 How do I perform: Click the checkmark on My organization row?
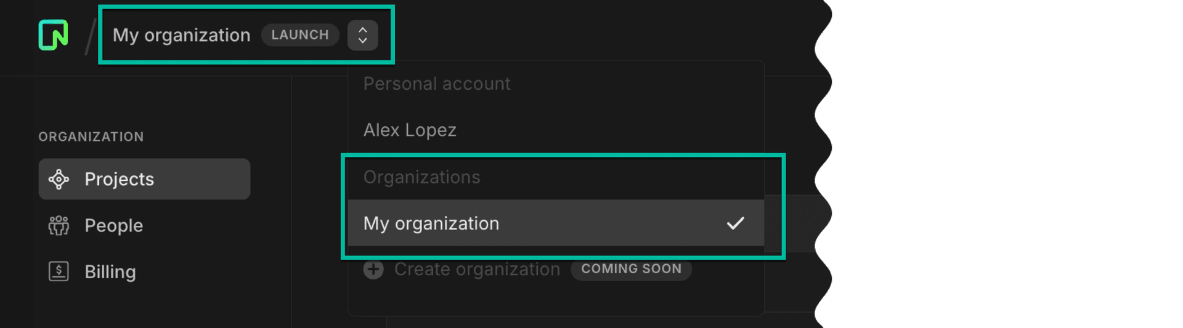pyautogui.click(x=735, y=223)
